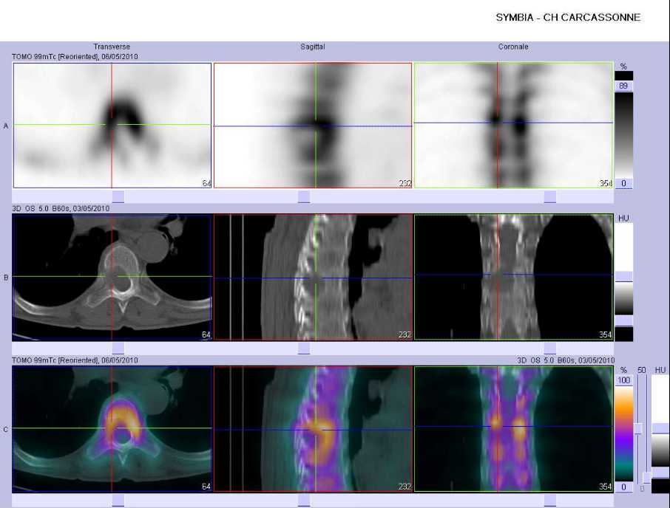Click the row label B

6,277
